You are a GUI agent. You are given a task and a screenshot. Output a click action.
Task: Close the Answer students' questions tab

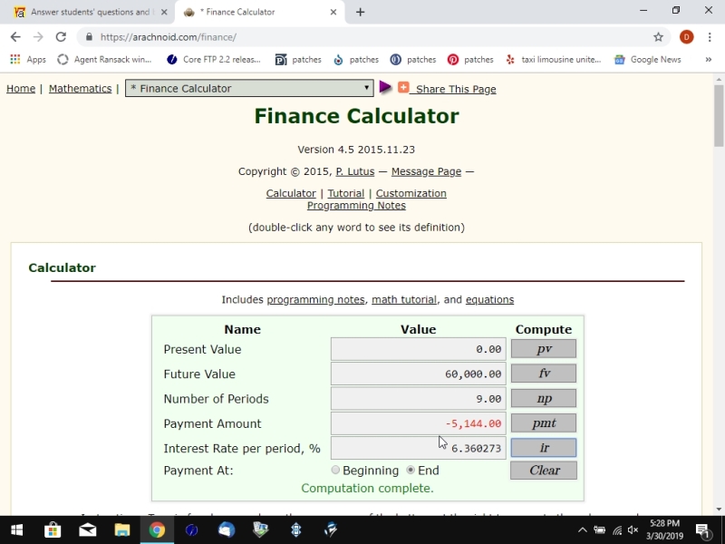[x=164, y=12]
